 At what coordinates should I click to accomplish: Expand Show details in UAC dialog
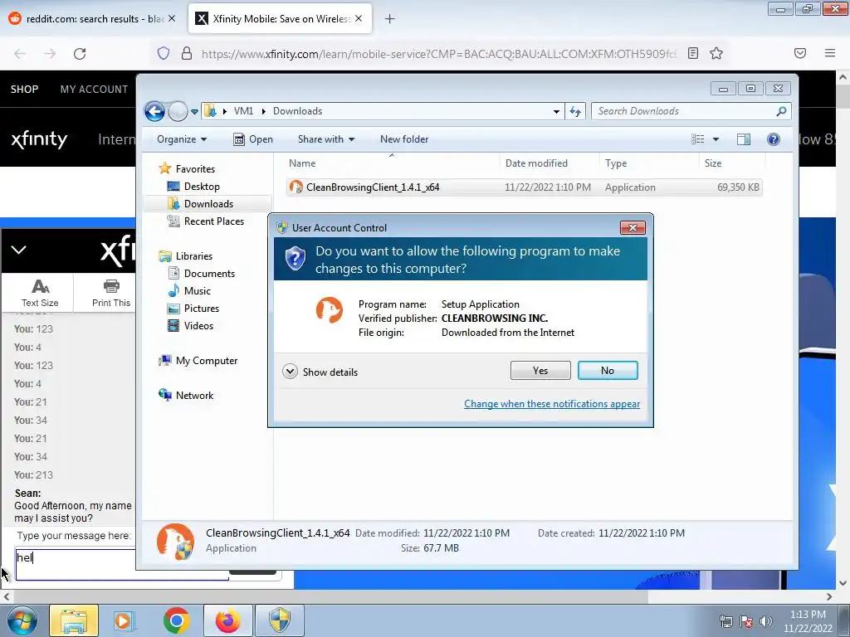tap(320, 372)
